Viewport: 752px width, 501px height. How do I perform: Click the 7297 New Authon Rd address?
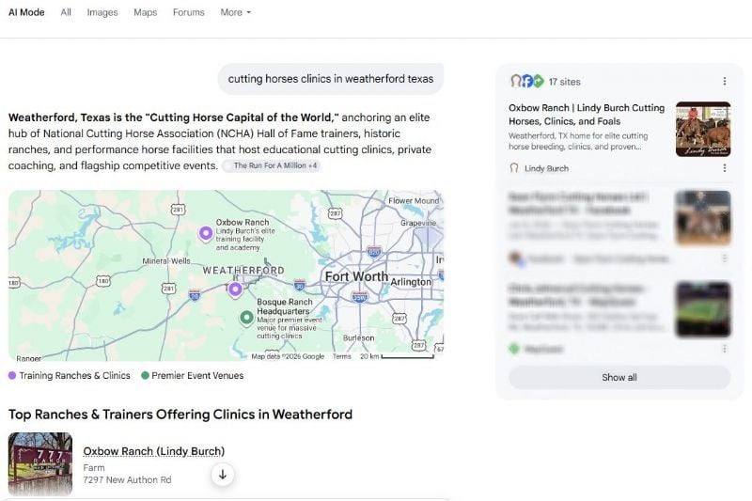tap(127, 480)
